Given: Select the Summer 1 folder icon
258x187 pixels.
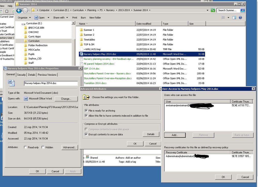Looking at the screenshot, I should pyautogui.click(x=81, y=30).
